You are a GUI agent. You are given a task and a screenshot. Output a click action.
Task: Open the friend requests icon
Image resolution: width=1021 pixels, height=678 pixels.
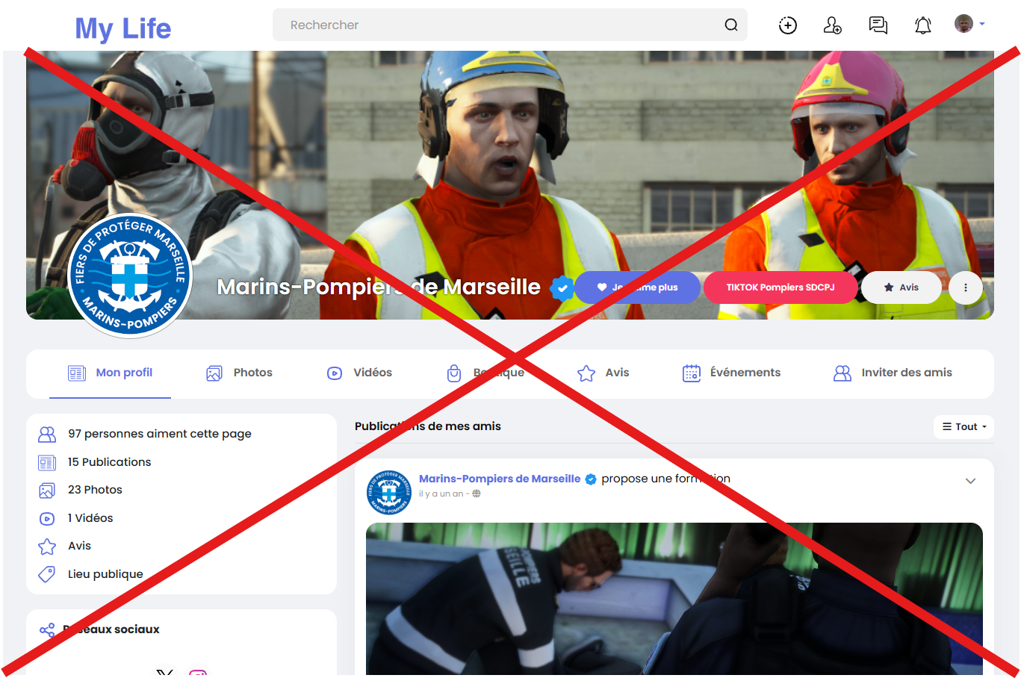point(832,25)
